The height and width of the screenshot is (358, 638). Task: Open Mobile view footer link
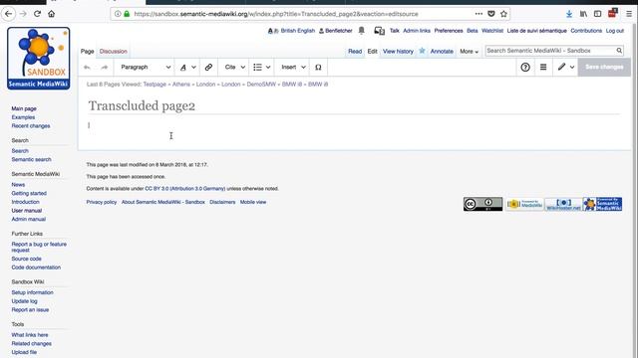coord(253,202)
